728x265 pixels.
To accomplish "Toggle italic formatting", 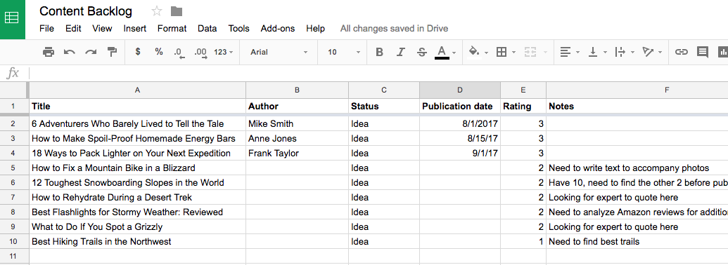I will [x=401, y=53].
